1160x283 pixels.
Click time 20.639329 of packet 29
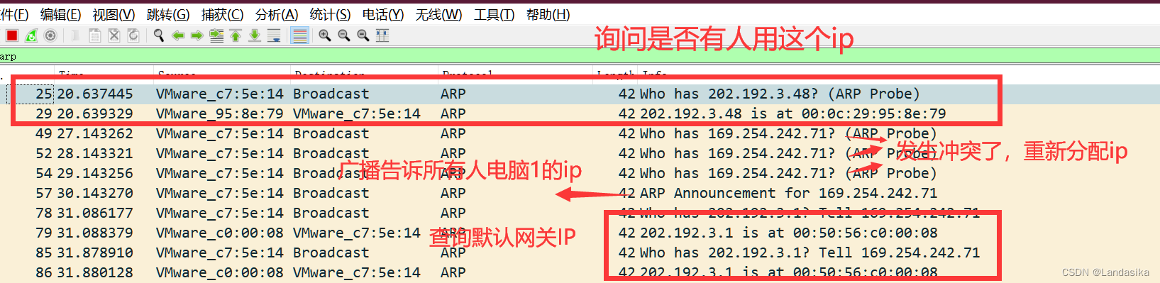coord(95,113)
